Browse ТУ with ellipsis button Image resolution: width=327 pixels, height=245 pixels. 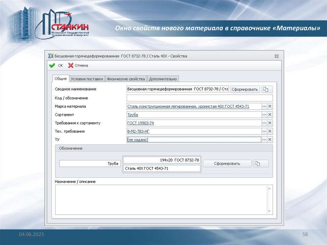coord(264,140)
